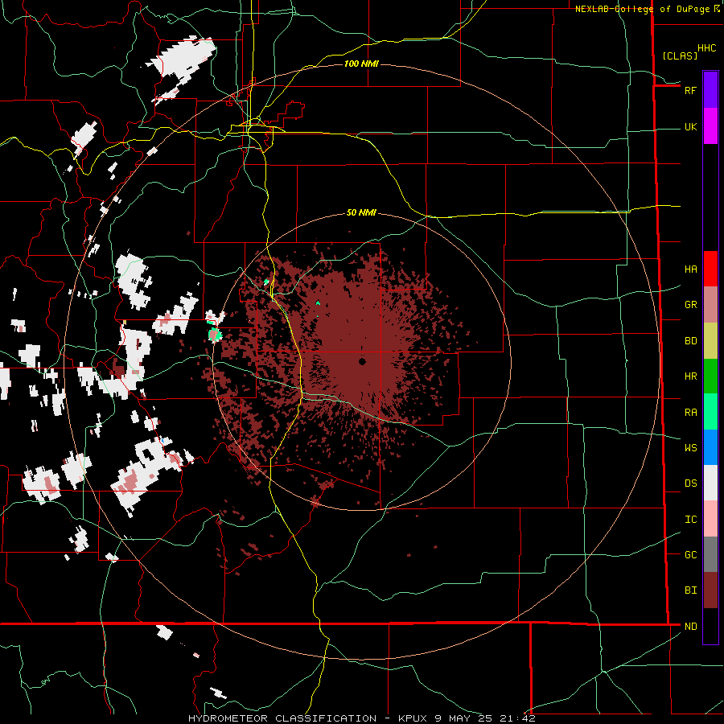Click the WS blue legend swatch
The height and width of the screenshot is (724, 724).
click(x=710, y=447)
